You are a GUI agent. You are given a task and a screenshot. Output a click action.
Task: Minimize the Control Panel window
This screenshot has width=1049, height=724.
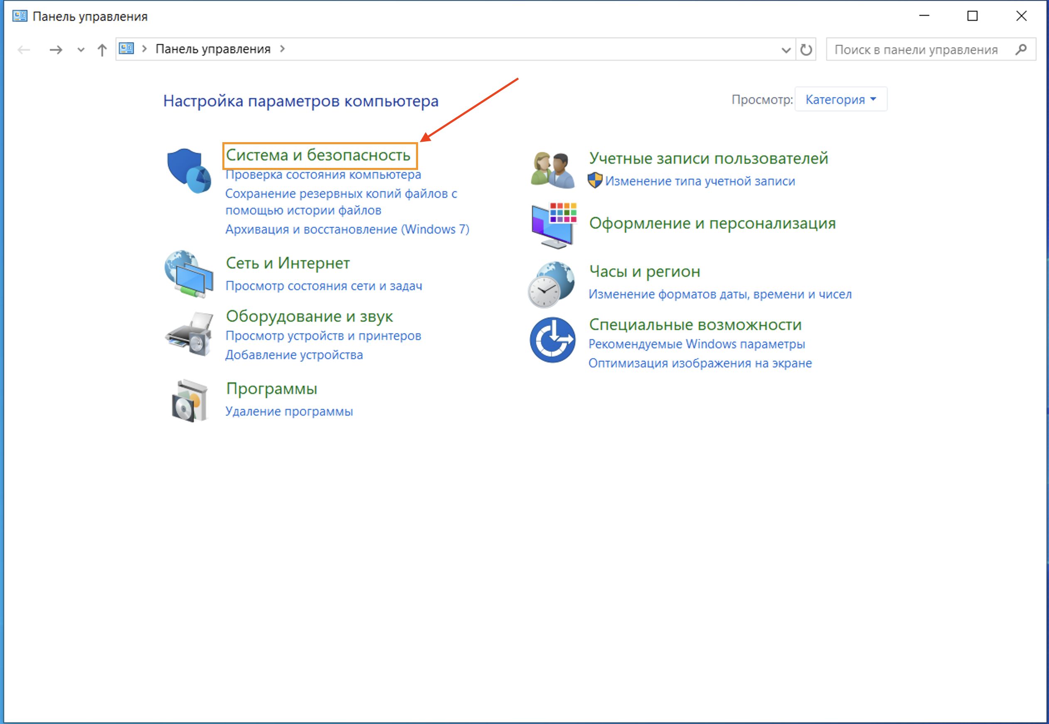[924, 16]
